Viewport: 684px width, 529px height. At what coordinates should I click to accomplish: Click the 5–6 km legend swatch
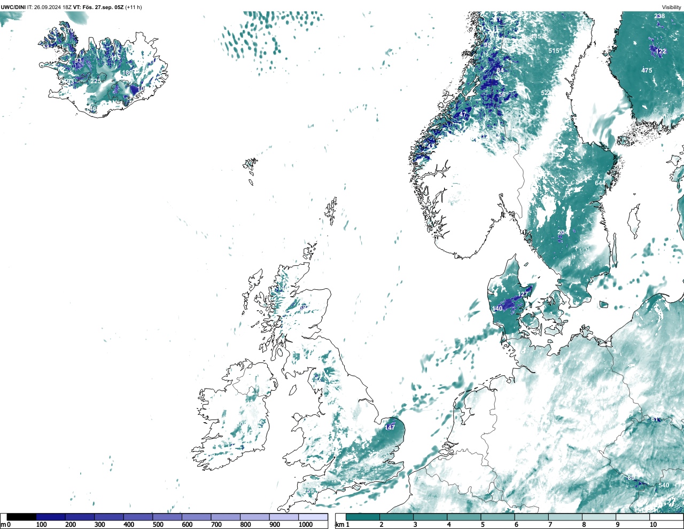[x=498, y=517]
